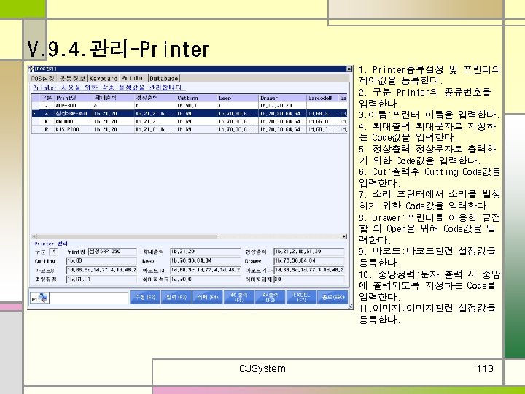
Task: Click the row indicator arrow of the selected row
Action: click(35, 114)
